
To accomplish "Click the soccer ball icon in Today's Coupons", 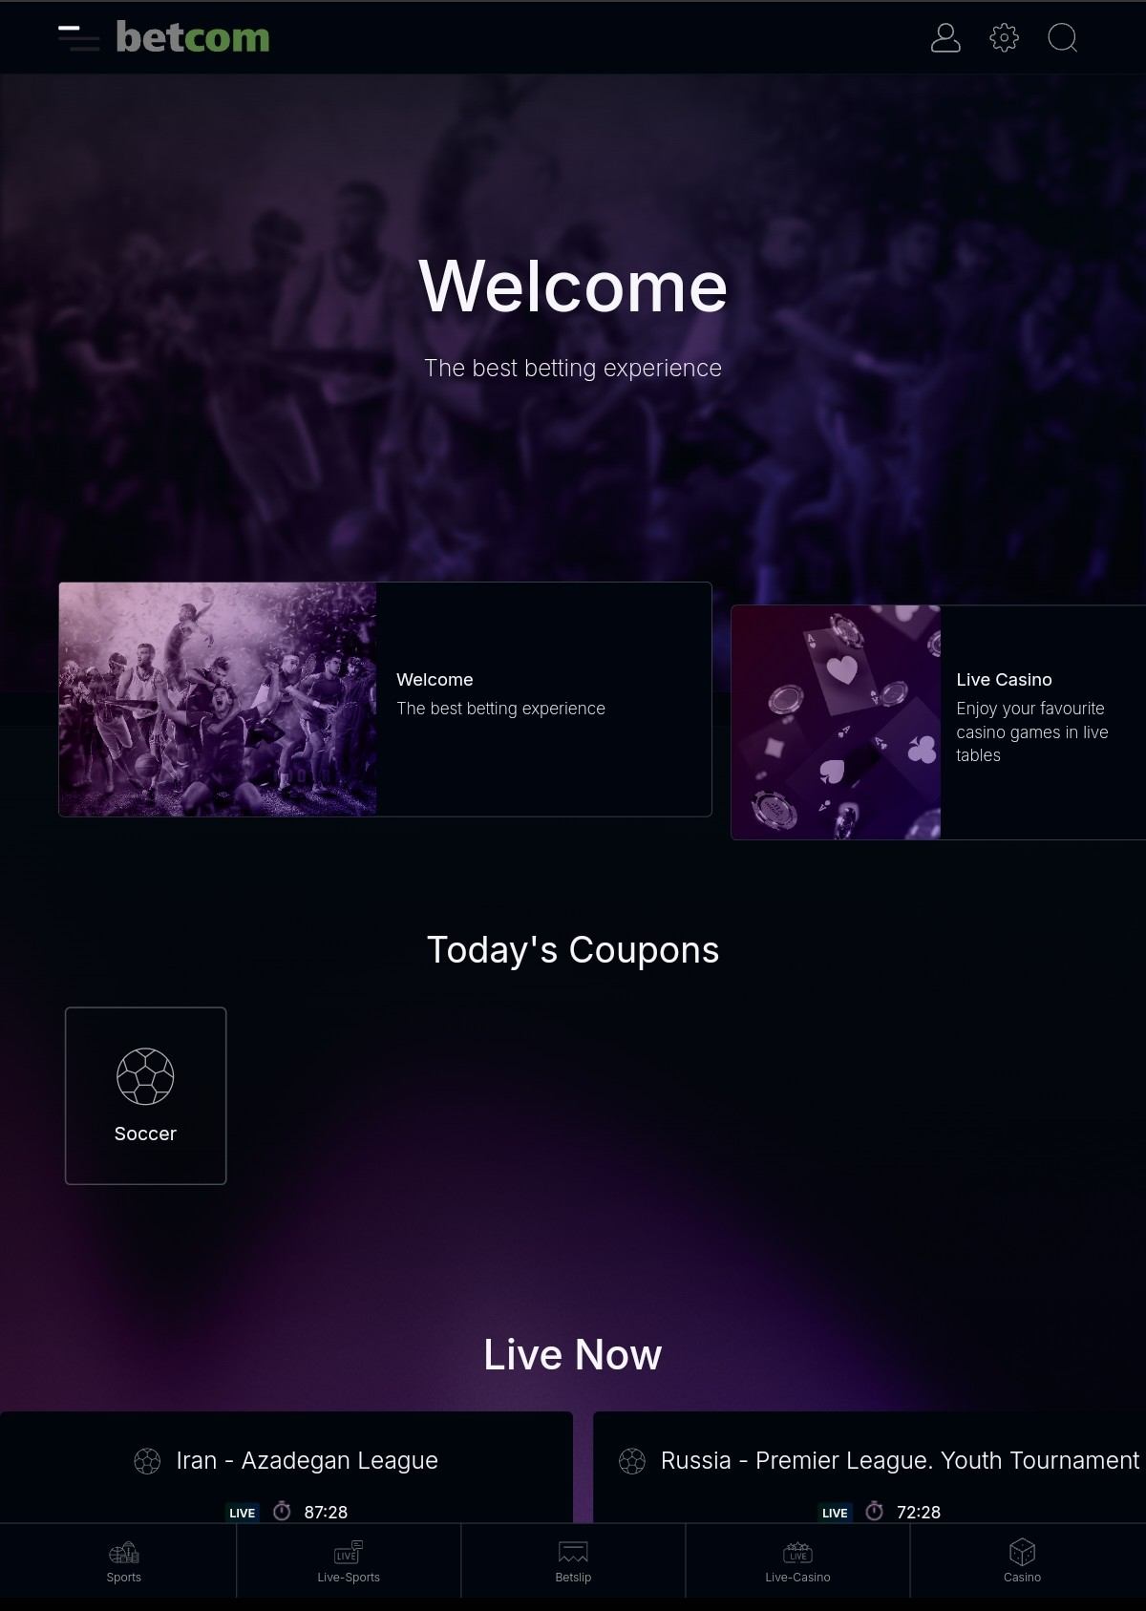I will (145, 1076).
